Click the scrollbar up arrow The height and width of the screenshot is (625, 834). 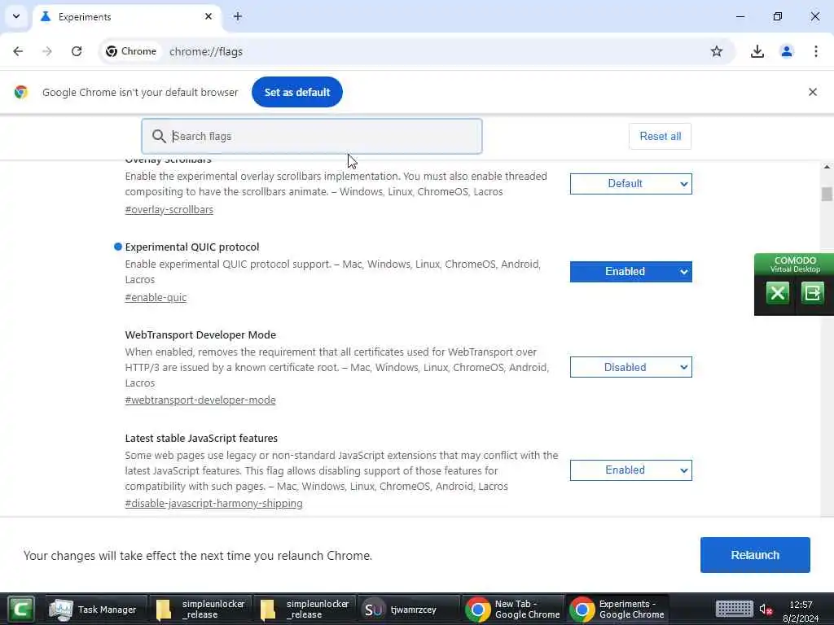[827, 167]
